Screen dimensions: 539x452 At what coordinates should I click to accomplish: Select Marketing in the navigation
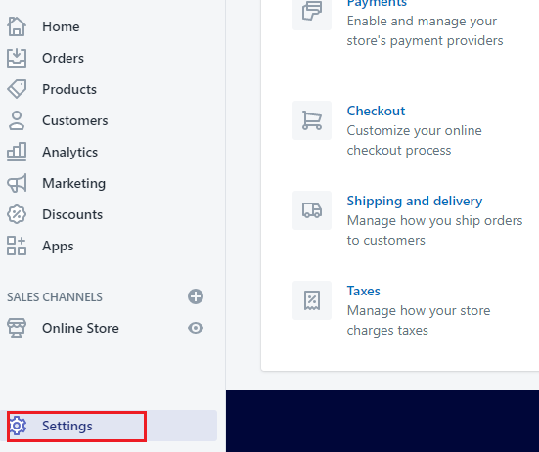coord(73,183)
